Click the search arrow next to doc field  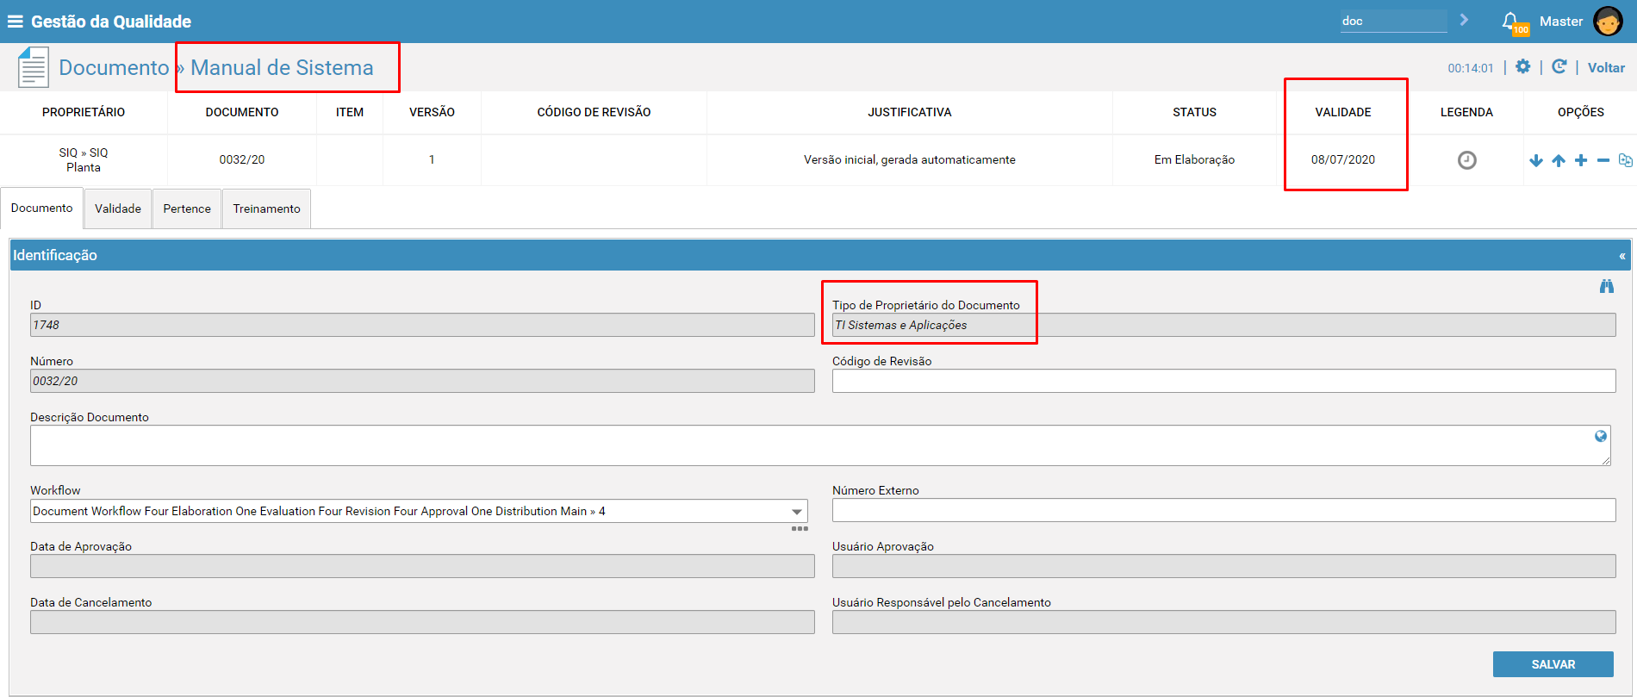pos(1463,20)
